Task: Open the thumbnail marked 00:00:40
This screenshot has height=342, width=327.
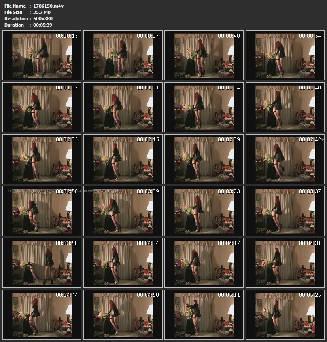Action: [x=204, y=55]
